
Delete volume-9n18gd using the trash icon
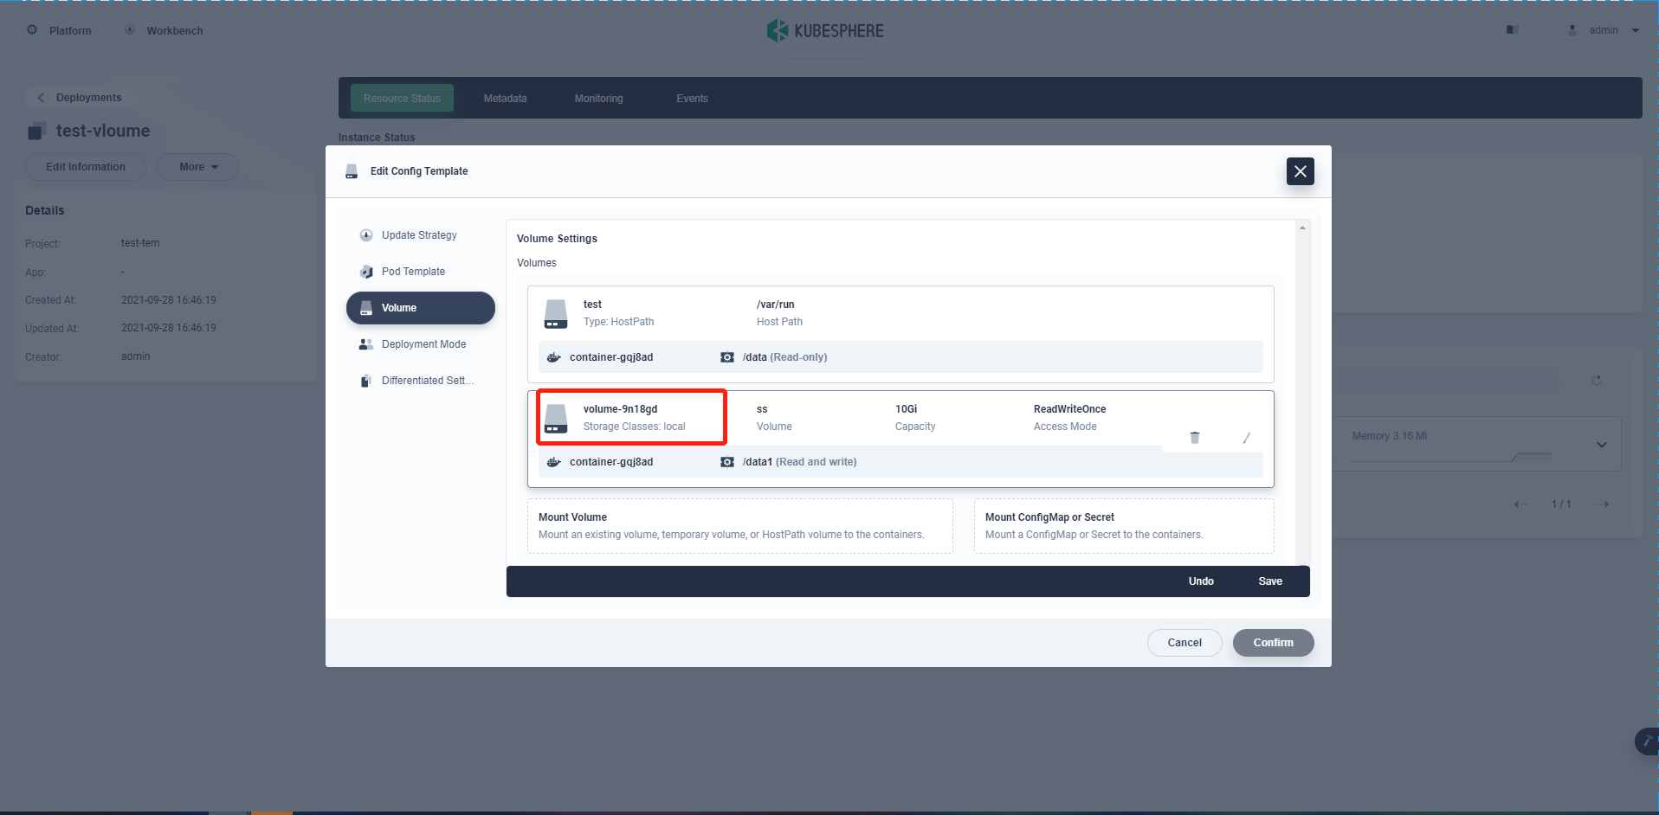1195,438
